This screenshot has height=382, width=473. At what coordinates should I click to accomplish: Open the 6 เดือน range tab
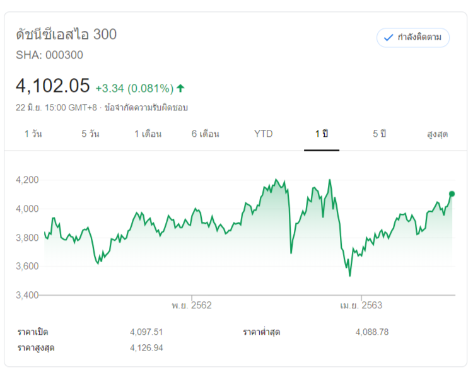coord(206,134)
